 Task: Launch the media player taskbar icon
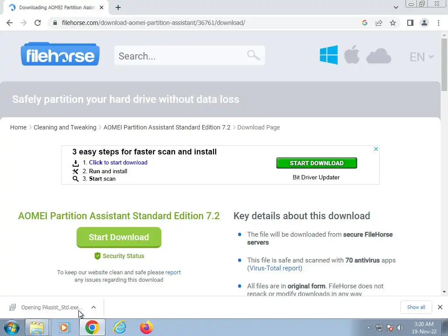65,327
